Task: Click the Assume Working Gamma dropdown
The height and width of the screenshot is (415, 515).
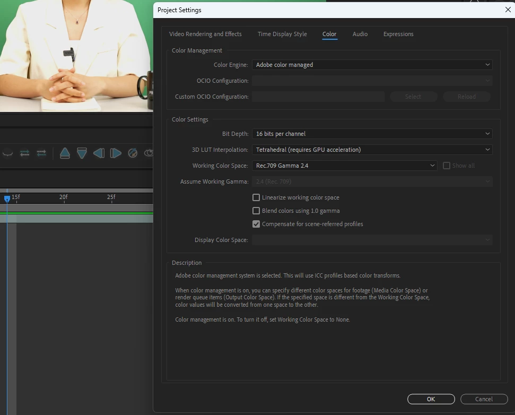Action: point(372,181)
